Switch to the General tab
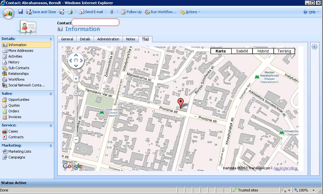This screenshot has height=194, width=323. coord(67,39)
